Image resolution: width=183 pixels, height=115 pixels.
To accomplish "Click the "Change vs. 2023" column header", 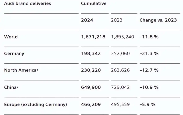I will (x=158, y=20).
